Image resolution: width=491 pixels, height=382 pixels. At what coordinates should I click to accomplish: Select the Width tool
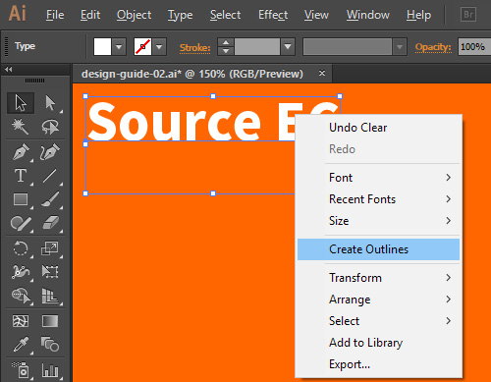pyautogui.click(x=21, y=272)
